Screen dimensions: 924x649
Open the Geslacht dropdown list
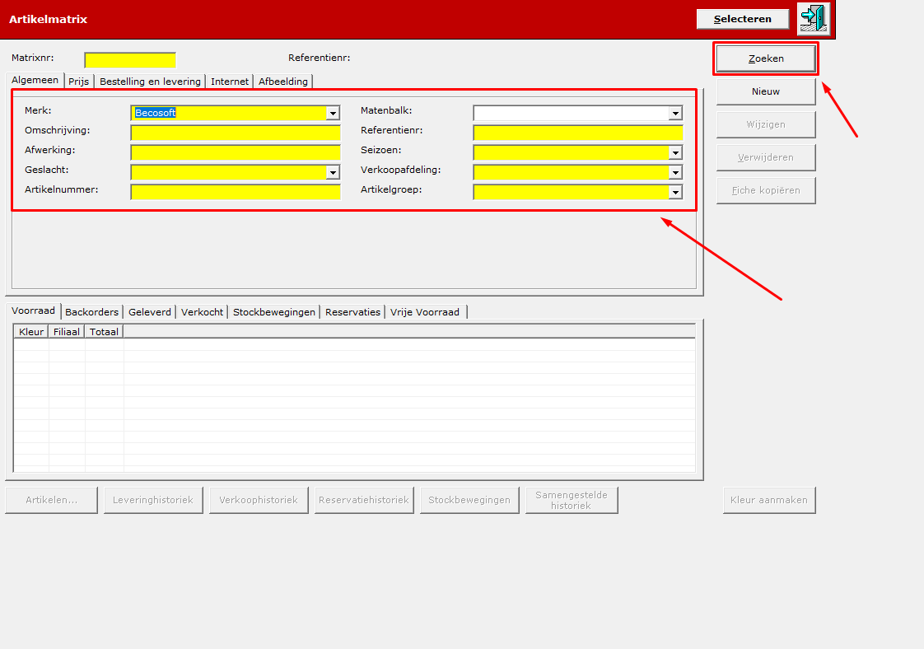pyautogui.click(x=333, y=172)
